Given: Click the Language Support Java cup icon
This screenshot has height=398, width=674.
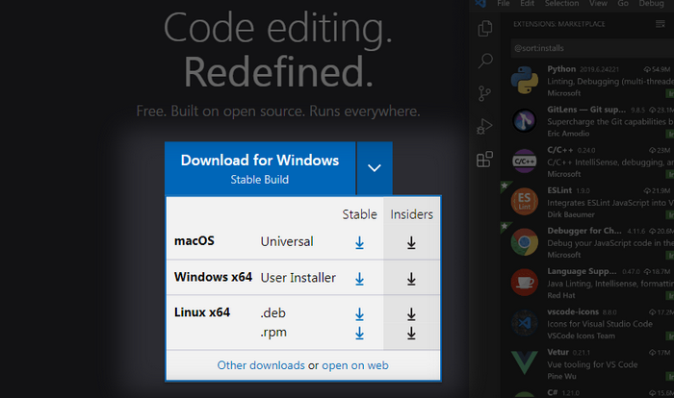Looking at the screenshot, I should pos(525,282).
